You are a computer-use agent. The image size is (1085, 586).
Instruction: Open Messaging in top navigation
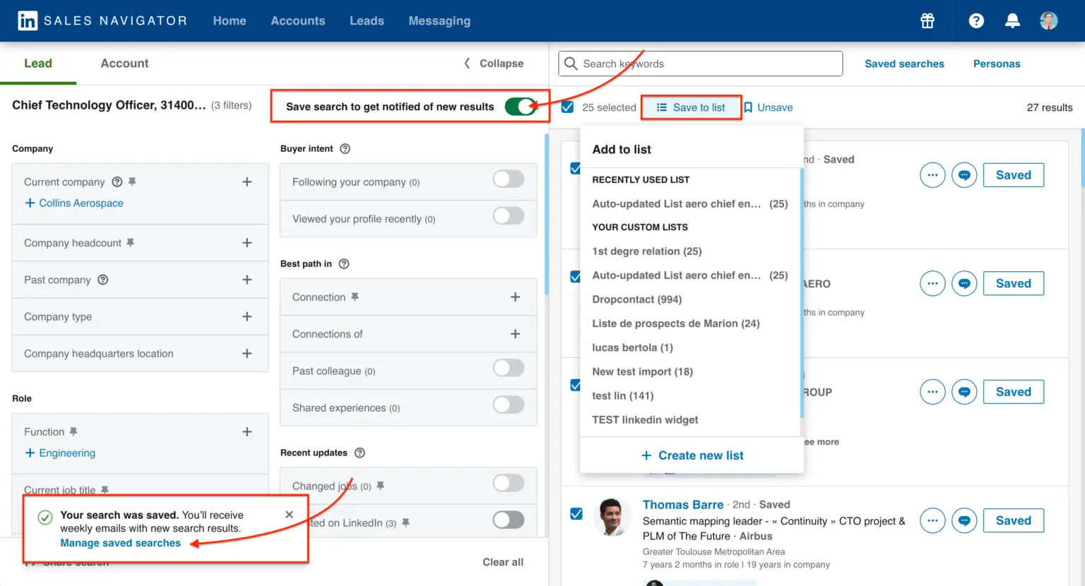(x=439, y=20)
